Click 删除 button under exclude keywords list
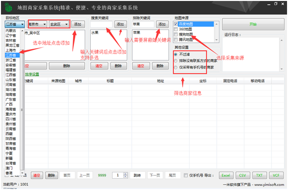Viewport: 288px width, 190px height. 160,66
